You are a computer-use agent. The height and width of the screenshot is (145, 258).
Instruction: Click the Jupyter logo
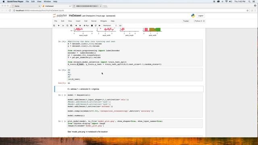(60, 16)
